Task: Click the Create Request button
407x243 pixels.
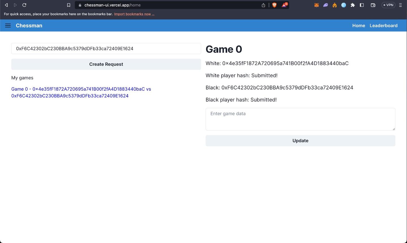Action: click(x=106, y=64)
